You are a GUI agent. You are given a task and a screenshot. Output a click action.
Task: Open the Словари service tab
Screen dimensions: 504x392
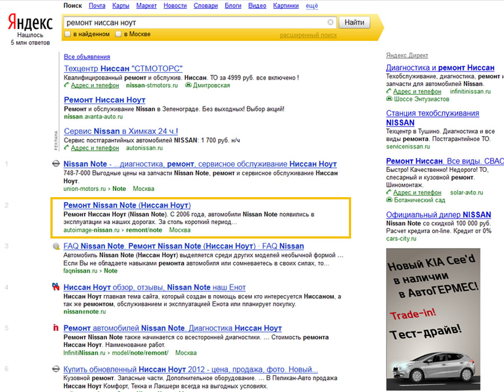(x=206, y=6)
